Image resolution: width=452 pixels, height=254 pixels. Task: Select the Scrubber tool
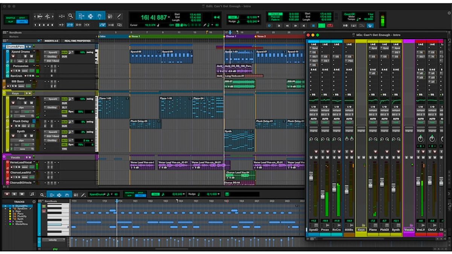(110, 17)
